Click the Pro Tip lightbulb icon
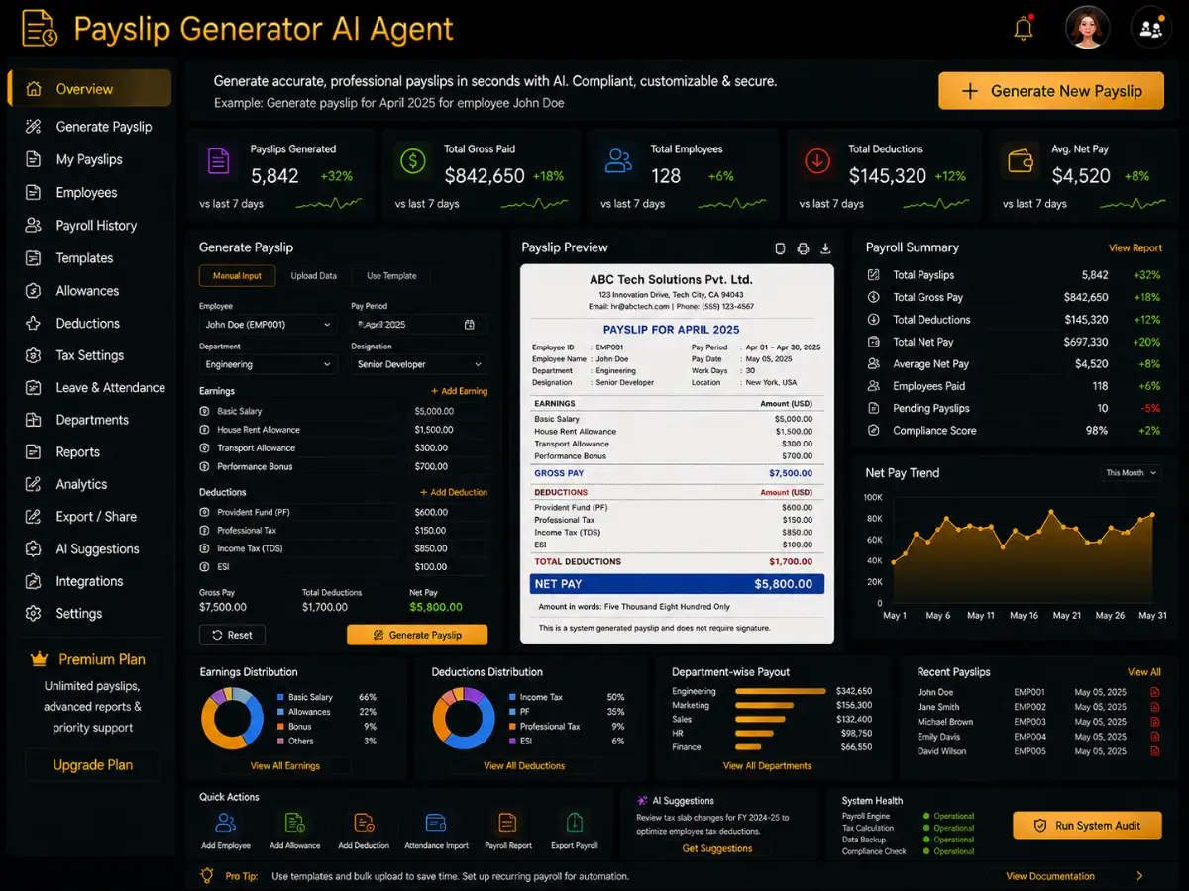 207,876
